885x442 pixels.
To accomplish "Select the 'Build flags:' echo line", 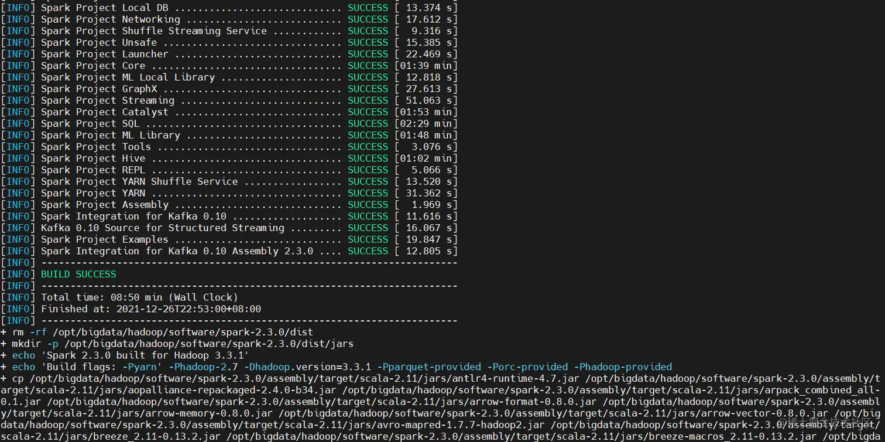I will click(337, 367).
